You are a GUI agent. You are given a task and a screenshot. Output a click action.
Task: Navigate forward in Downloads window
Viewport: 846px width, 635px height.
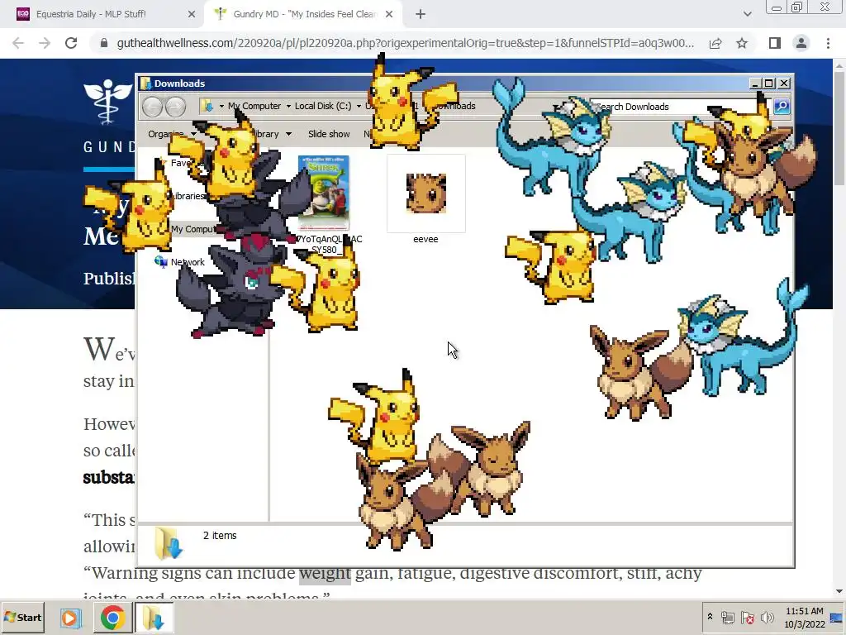click(175, 107)
